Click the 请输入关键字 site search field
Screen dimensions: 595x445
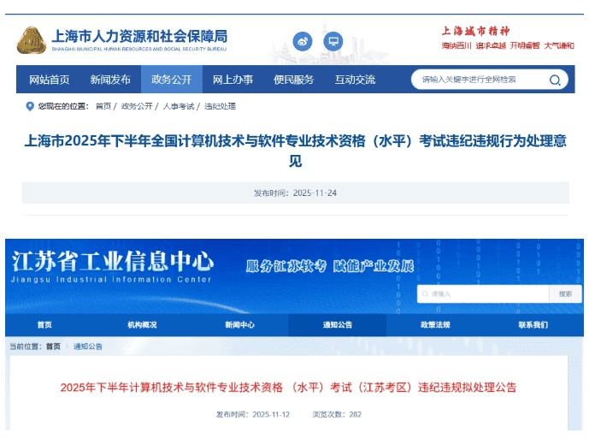tap(479, 80)
